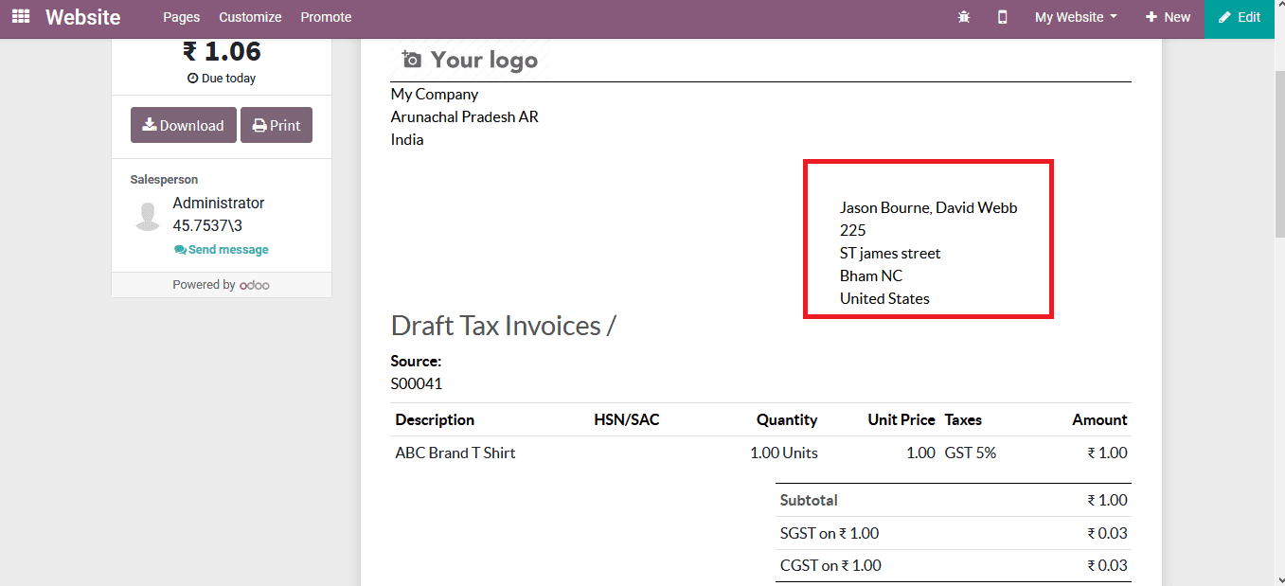Open the apps grid menu icon
1285x586 pixels.
20,17
